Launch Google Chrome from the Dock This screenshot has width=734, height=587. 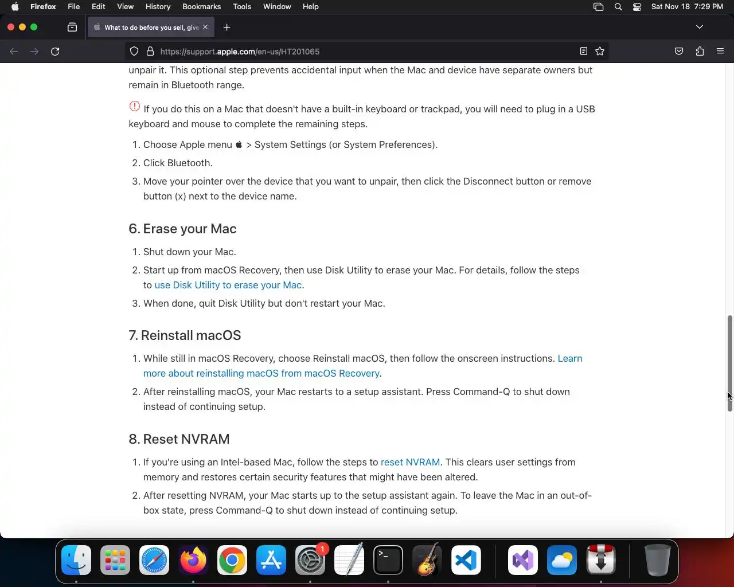pyautogui.click(x=232, y=560)
